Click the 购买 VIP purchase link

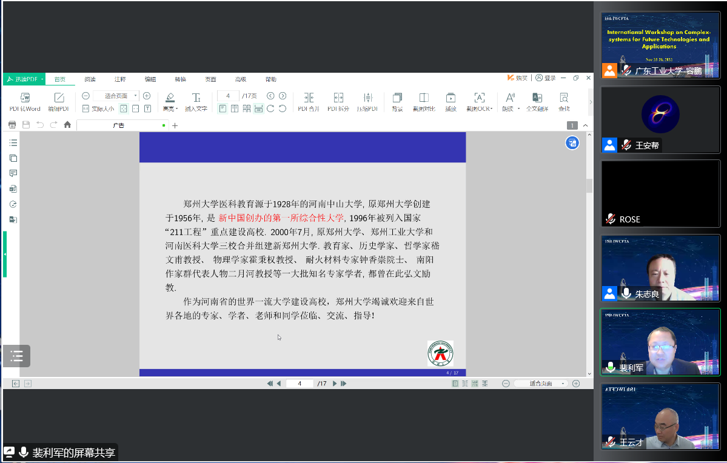517,78
